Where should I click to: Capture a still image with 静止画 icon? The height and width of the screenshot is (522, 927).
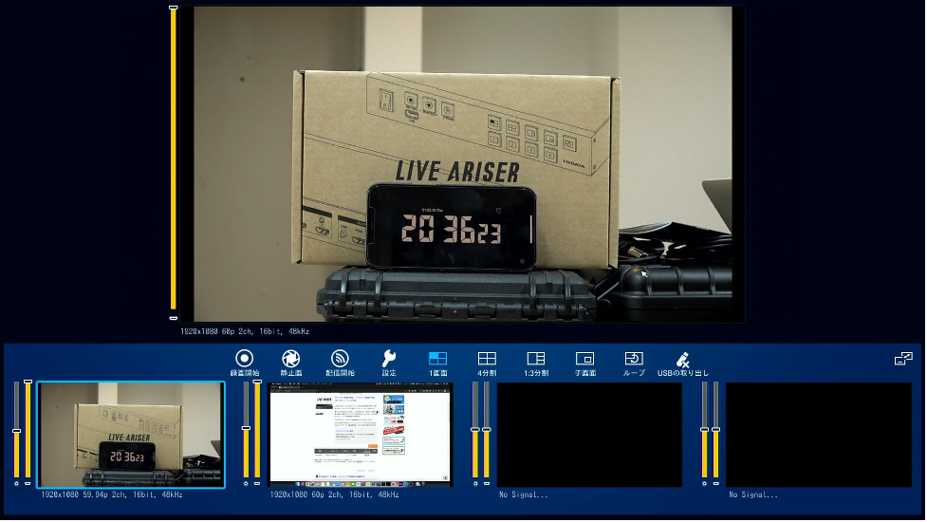(x=290, y=359)
